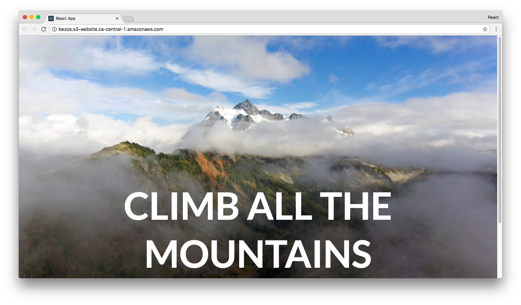Bookmark this page with the star icon
521x305 pixels.
[x=485, y=29]
